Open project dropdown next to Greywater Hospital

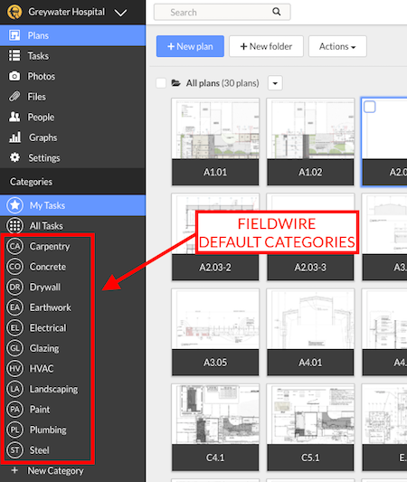120,13
